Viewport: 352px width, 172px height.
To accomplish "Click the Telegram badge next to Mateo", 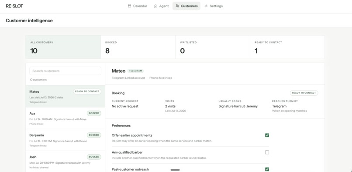I will click(135, 71).
